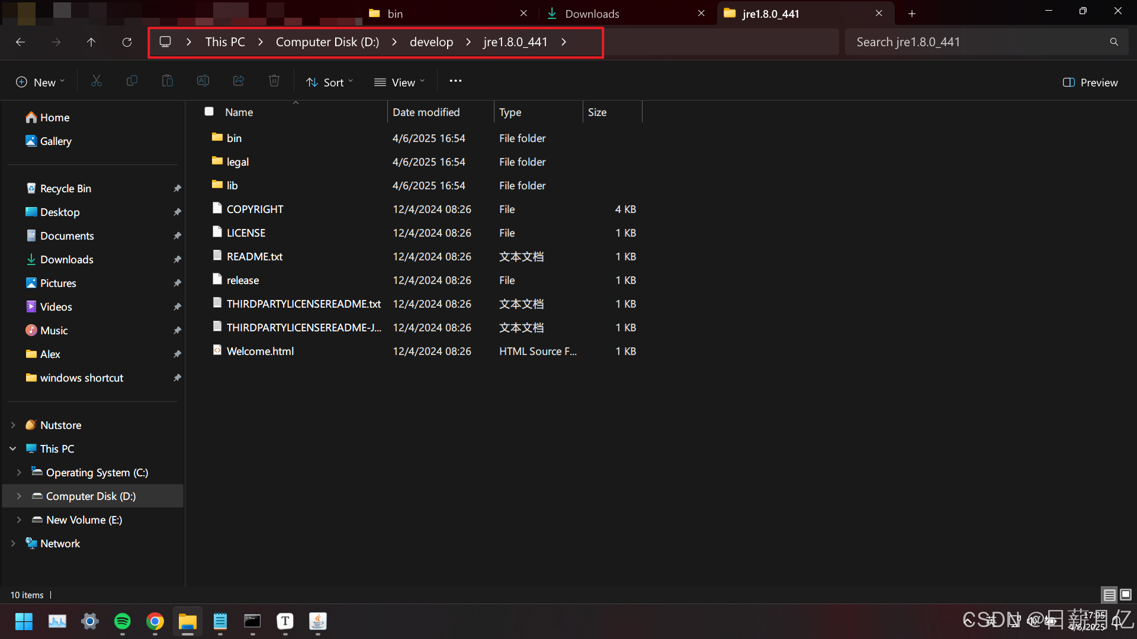
Task: Toggle the Preview pane
Action: click(x=1090, y=82)
